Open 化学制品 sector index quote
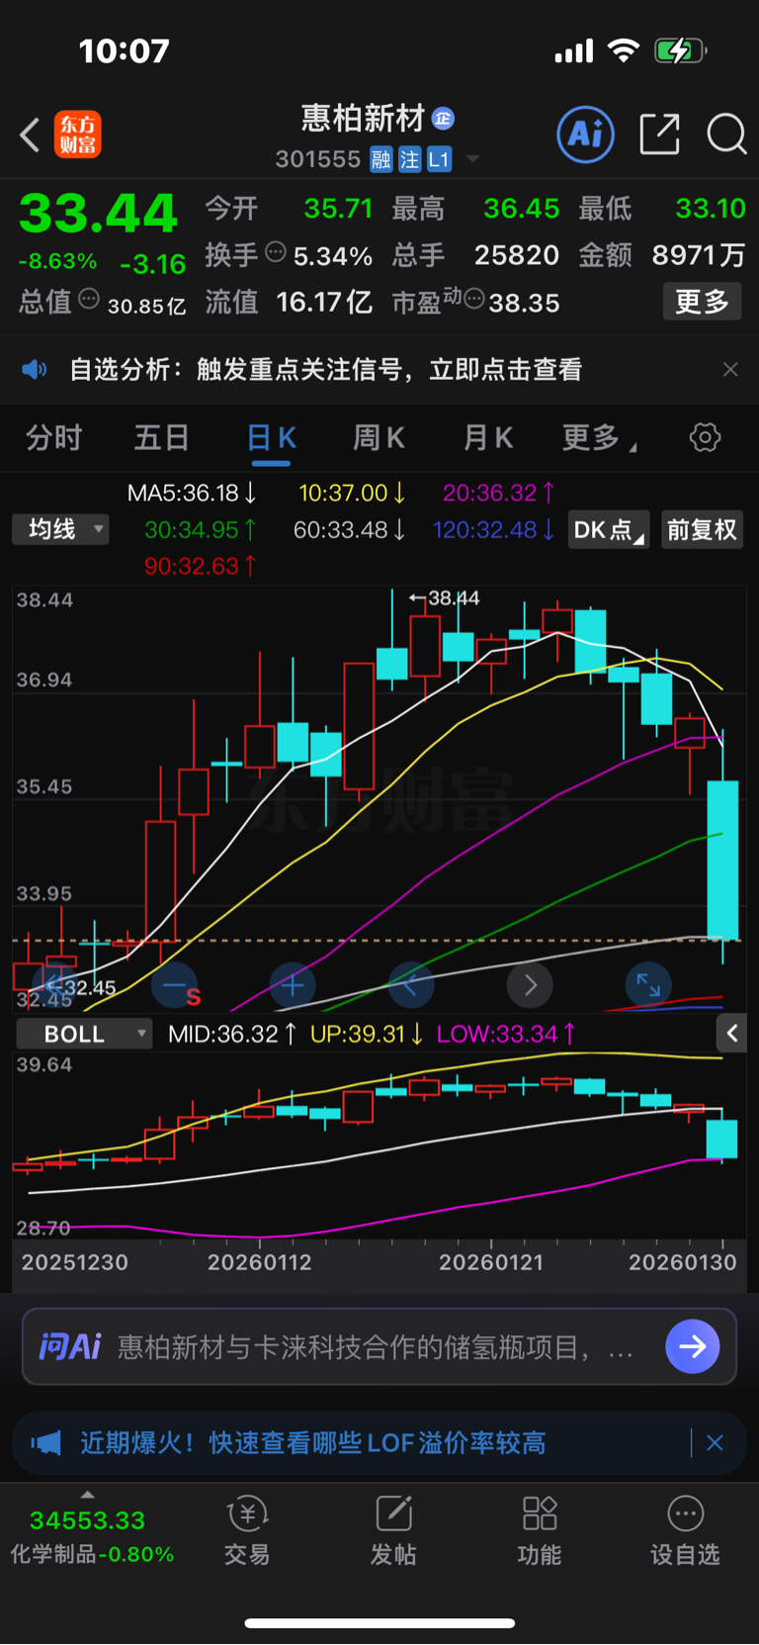The width and height of the screenshot is (759, 1645). 90,1537
